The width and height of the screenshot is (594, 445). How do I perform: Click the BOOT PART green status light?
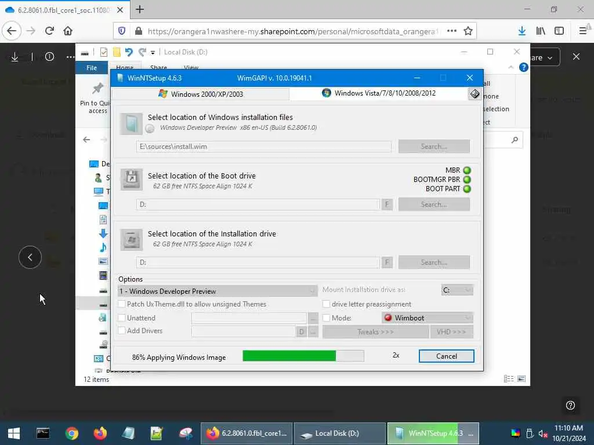point(467,189)
